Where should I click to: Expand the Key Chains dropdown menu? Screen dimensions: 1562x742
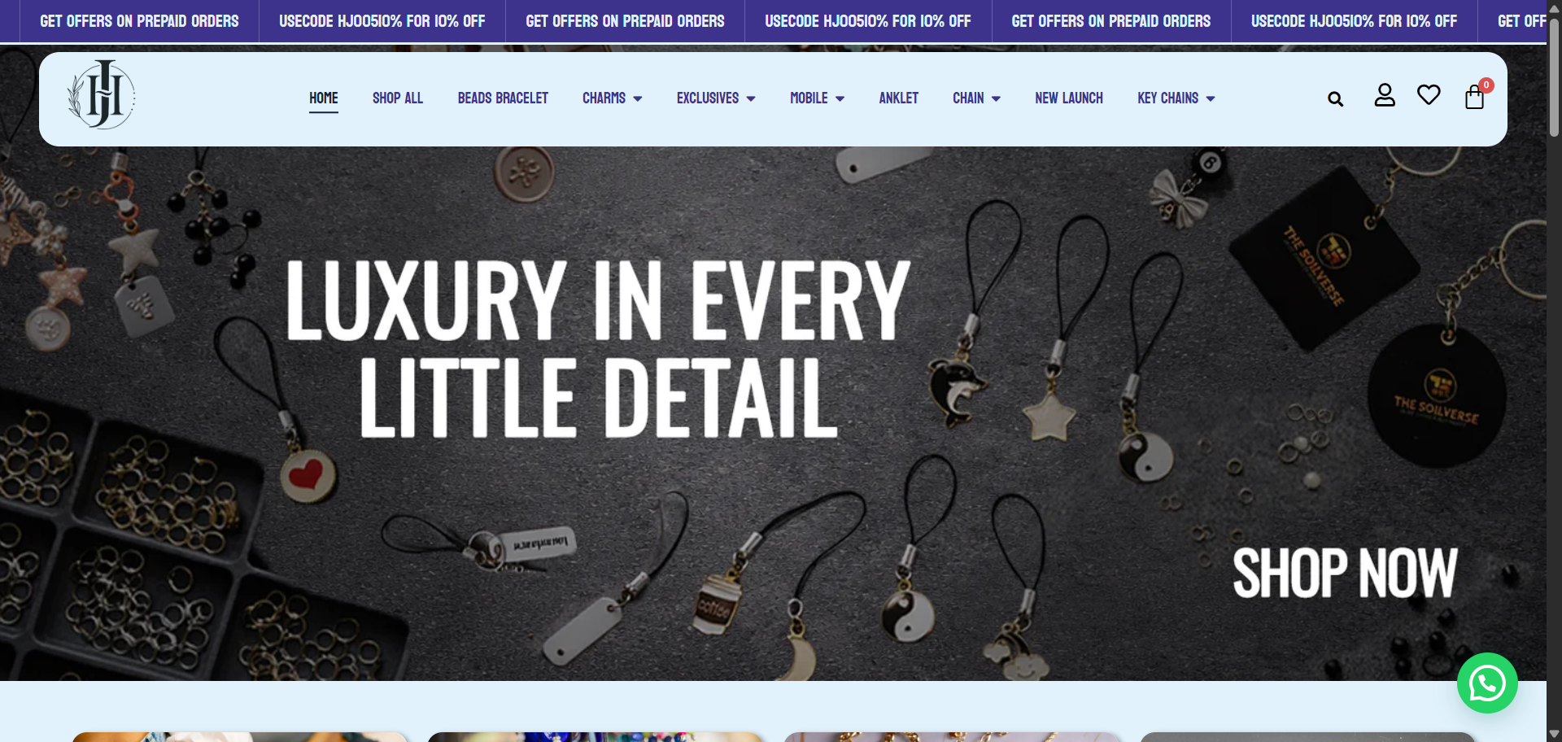coord(1176,98)
